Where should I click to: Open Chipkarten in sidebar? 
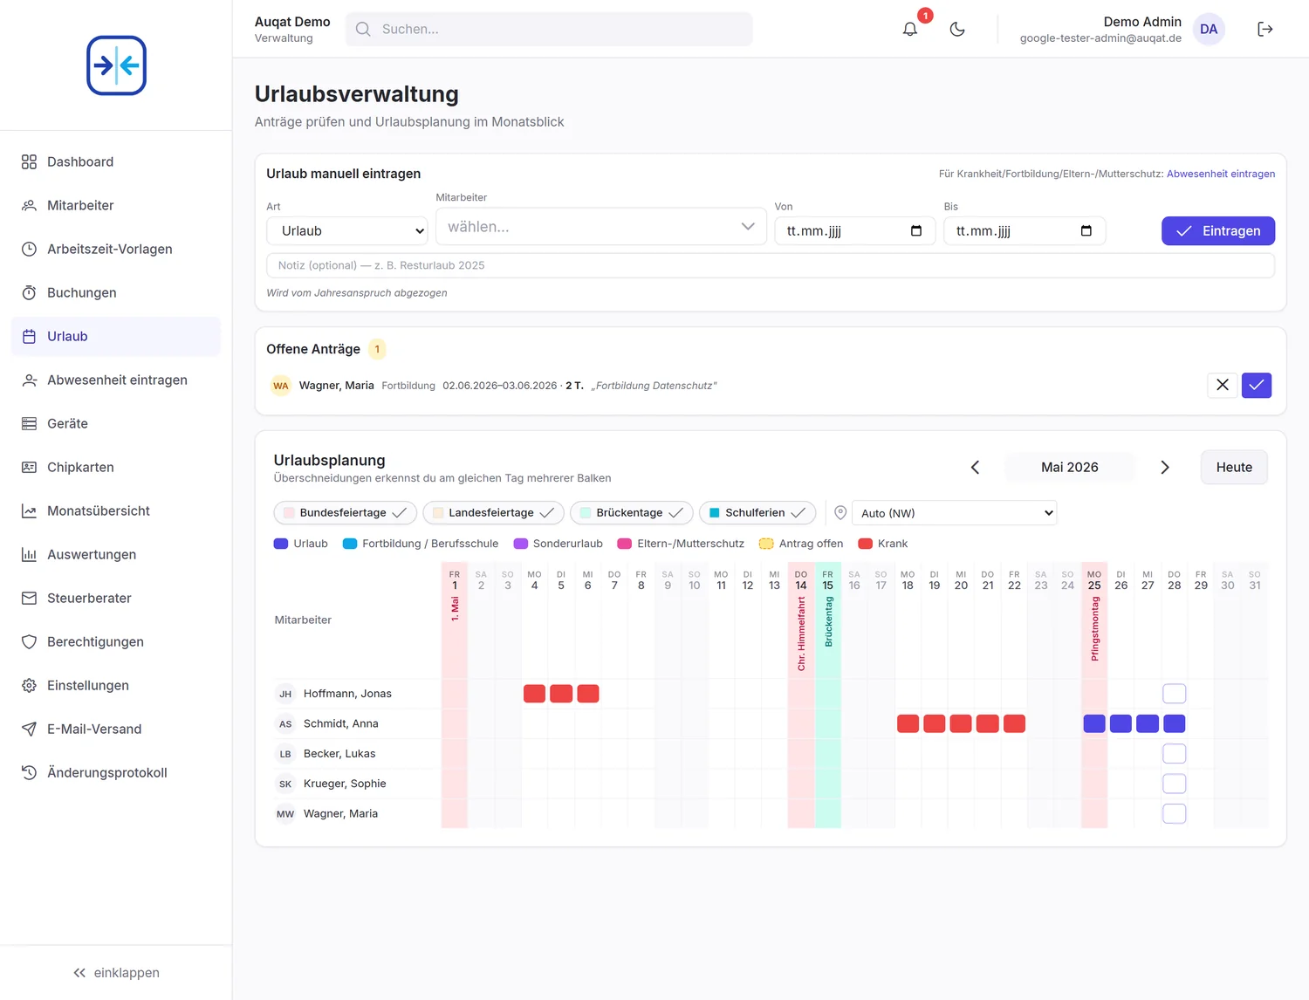point(116,467)
